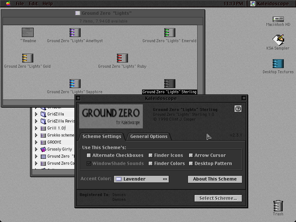Switch to the Scheme Settings tab
This screenshot has width=296, height=222.
tap(102, 137)
